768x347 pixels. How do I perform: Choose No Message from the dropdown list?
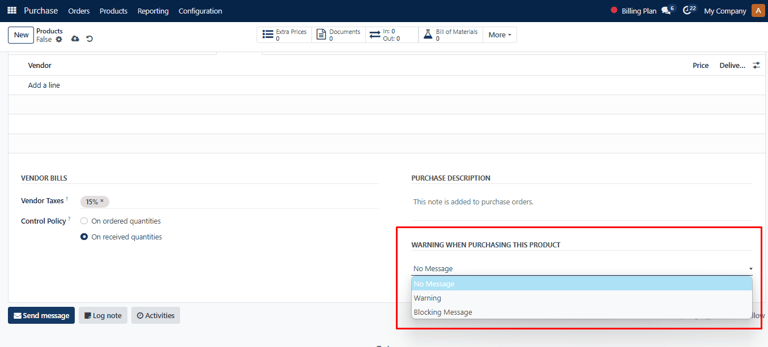pos(582,284)
